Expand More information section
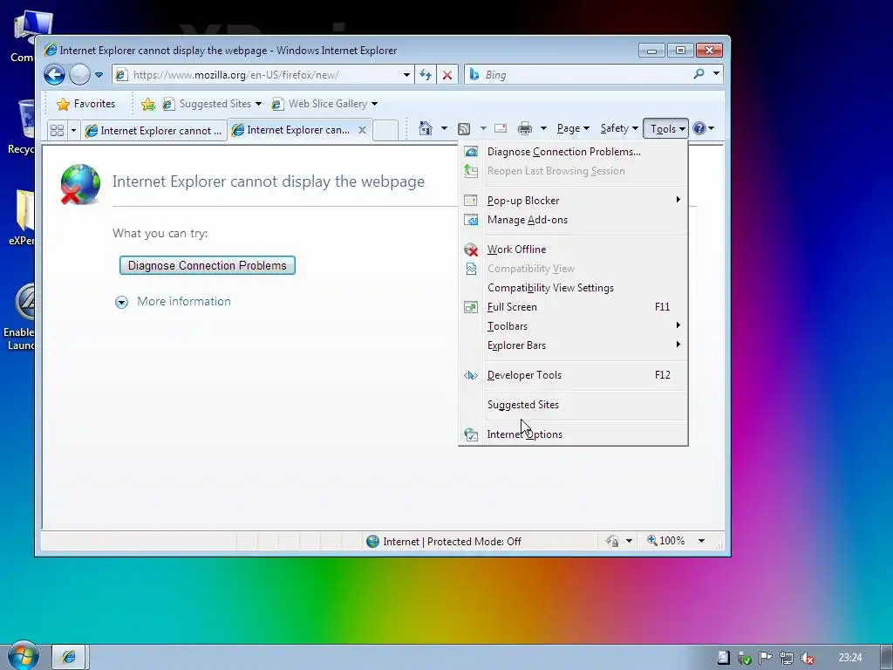The height and width of the screenshot is (670, 893). pos(174,301)
